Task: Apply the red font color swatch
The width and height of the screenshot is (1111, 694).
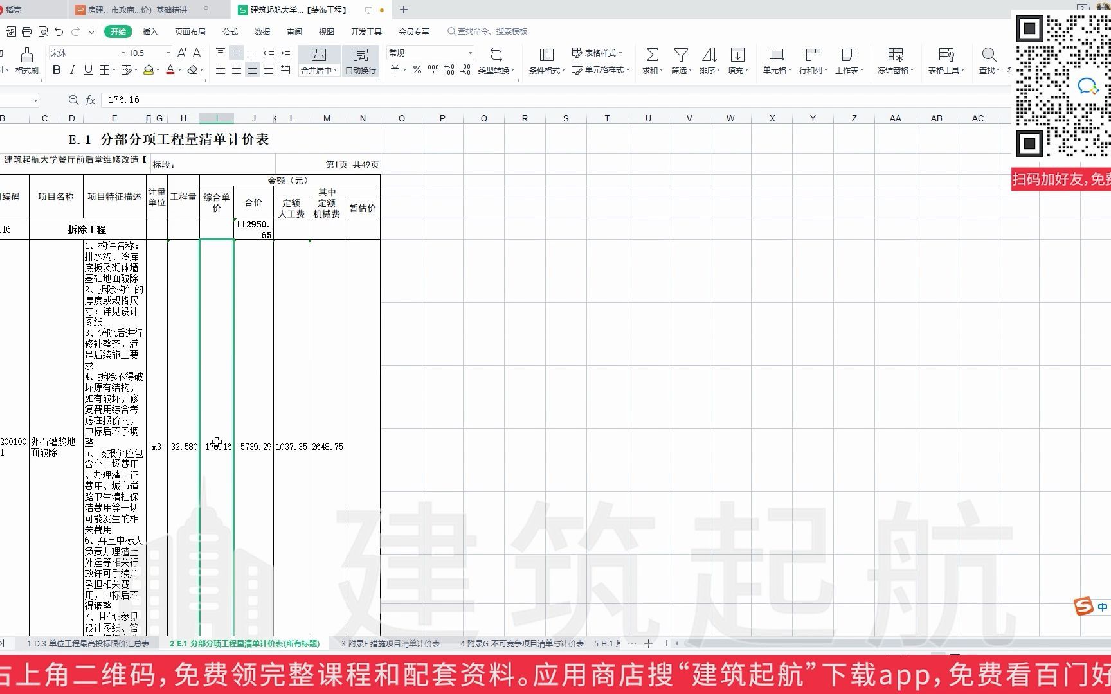Action: point(170,70)
